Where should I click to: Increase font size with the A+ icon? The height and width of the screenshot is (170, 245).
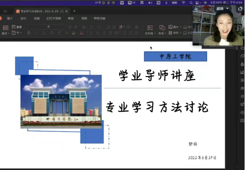click(x=70, y=27)
